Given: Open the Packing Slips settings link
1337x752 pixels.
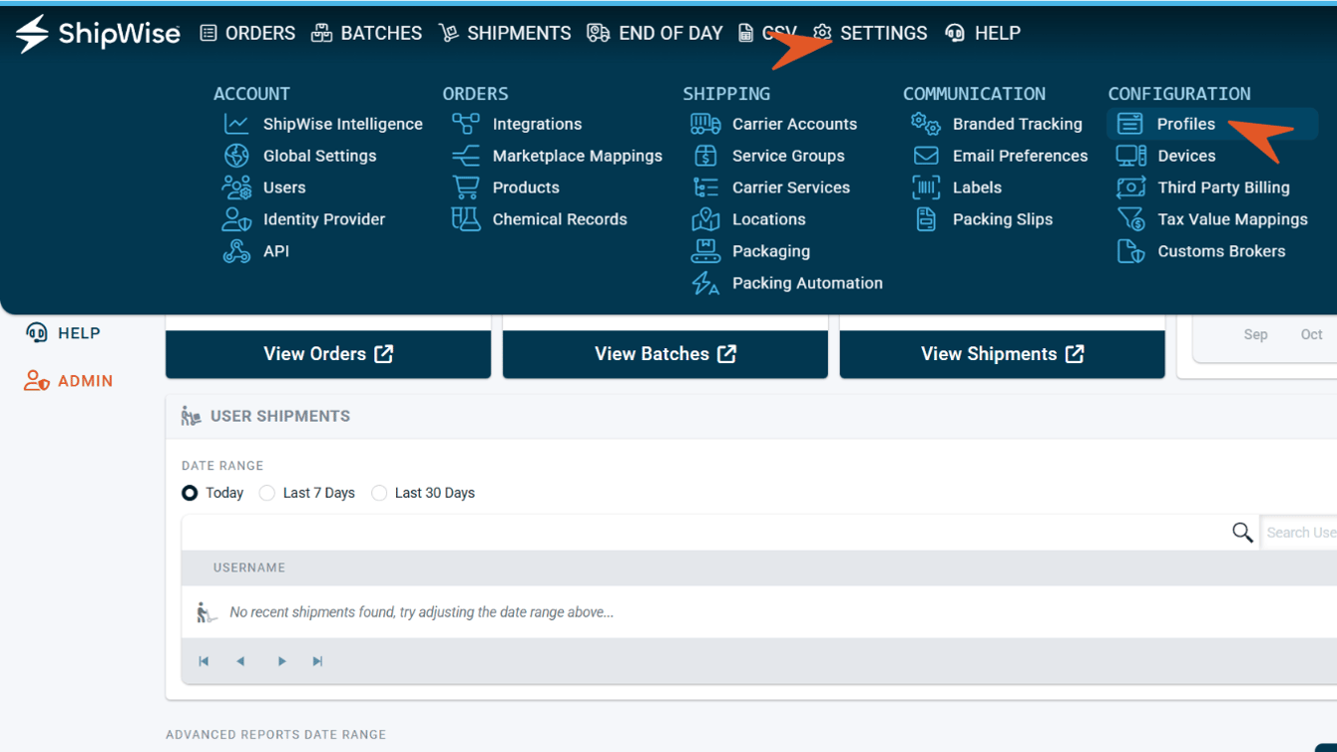Looking at the screenshot, I should pos(983,219).
